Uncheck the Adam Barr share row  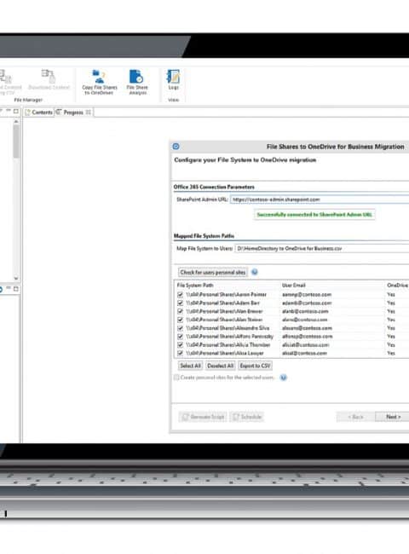pos(180,303)
